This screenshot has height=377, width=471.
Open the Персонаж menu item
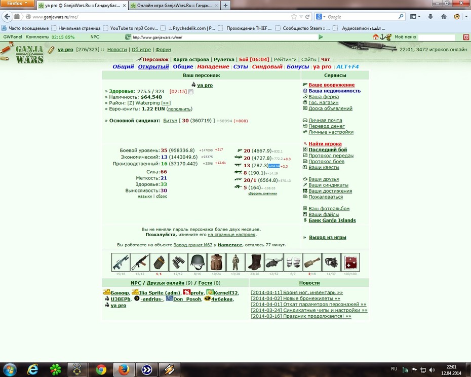(x=155, y=59)
